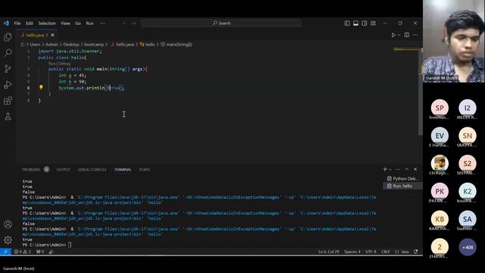The height and width of the screenshot is (273, 485).
Task: Open the Run menu
Action: tap(89, 24)
